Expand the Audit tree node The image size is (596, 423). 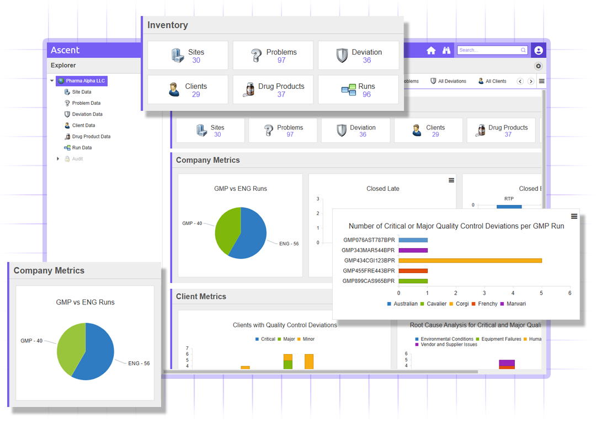click(58, 159)
